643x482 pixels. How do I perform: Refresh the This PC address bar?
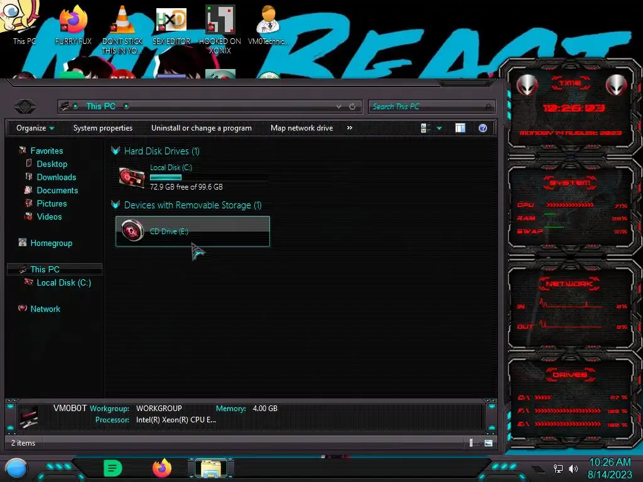352,107
